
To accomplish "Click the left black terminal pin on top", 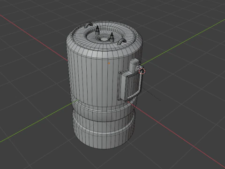I will (97, 31).
